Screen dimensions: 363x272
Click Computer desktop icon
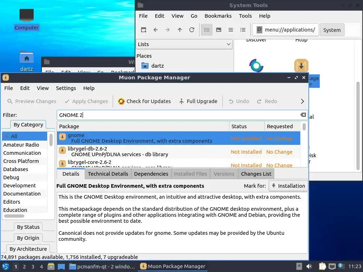[x=26, y=19]
